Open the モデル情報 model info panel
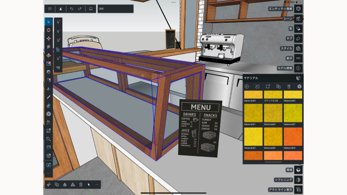The height and width of the screenshot is (195, 347). click(298, 68)
